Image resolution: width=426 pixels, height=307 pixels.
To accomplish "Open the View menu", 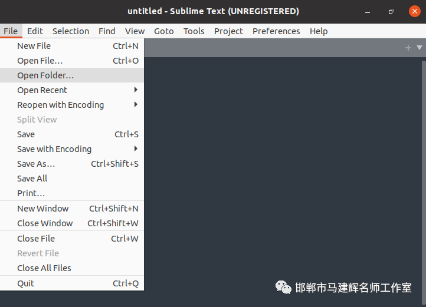I will pyautogui.click(x=135, y=31).
